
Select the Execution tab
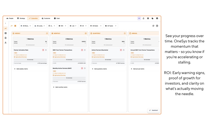[x=33, y=18]
